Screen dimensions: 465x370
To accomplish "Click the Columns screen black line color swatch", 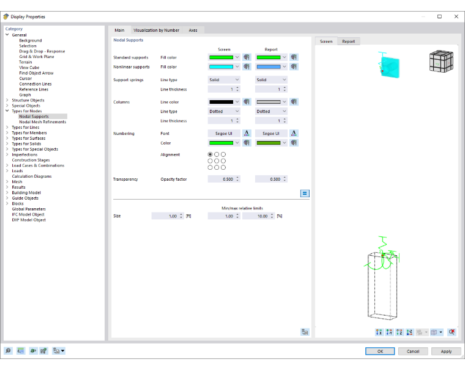I will (221, 102).
